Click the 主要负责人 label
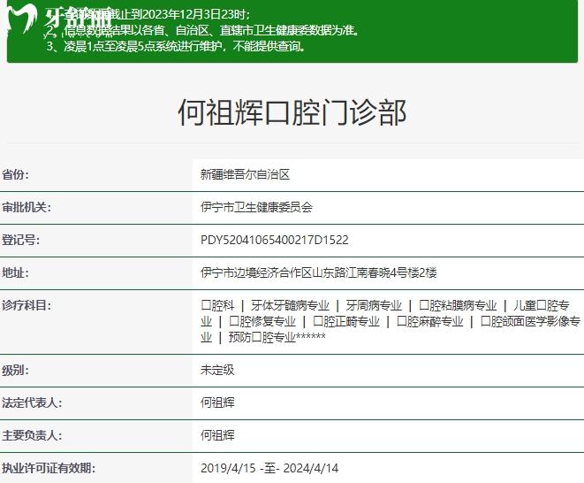The image size is (584, 483). [32, 435]
